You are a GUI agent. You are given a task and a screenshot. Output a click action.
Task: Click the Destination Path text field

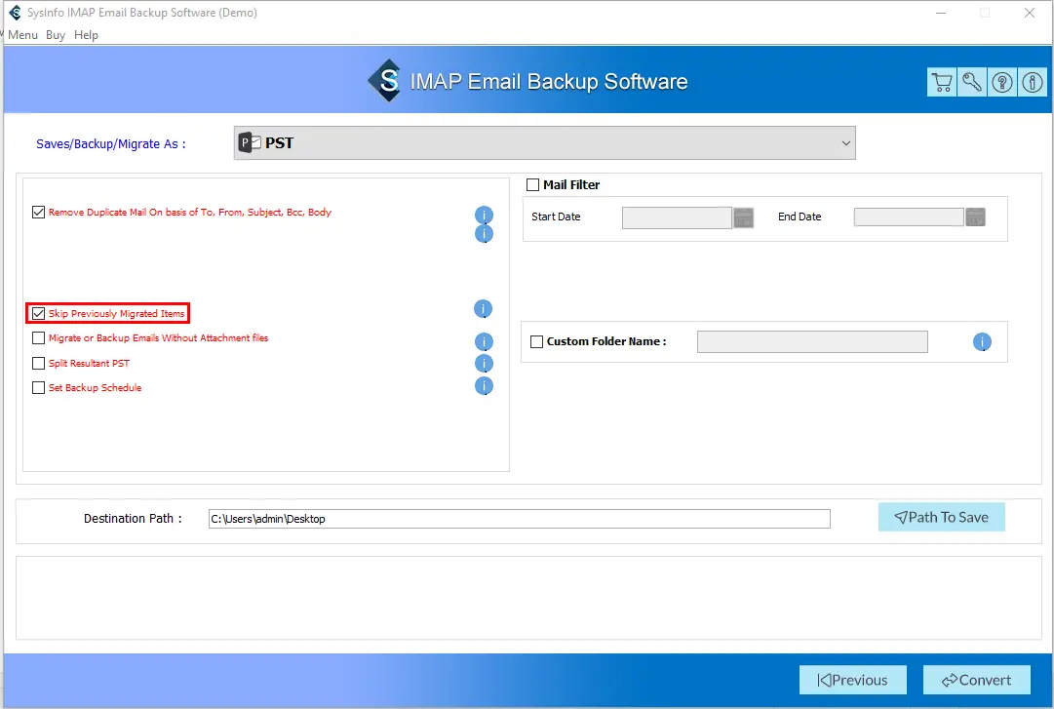519,519
